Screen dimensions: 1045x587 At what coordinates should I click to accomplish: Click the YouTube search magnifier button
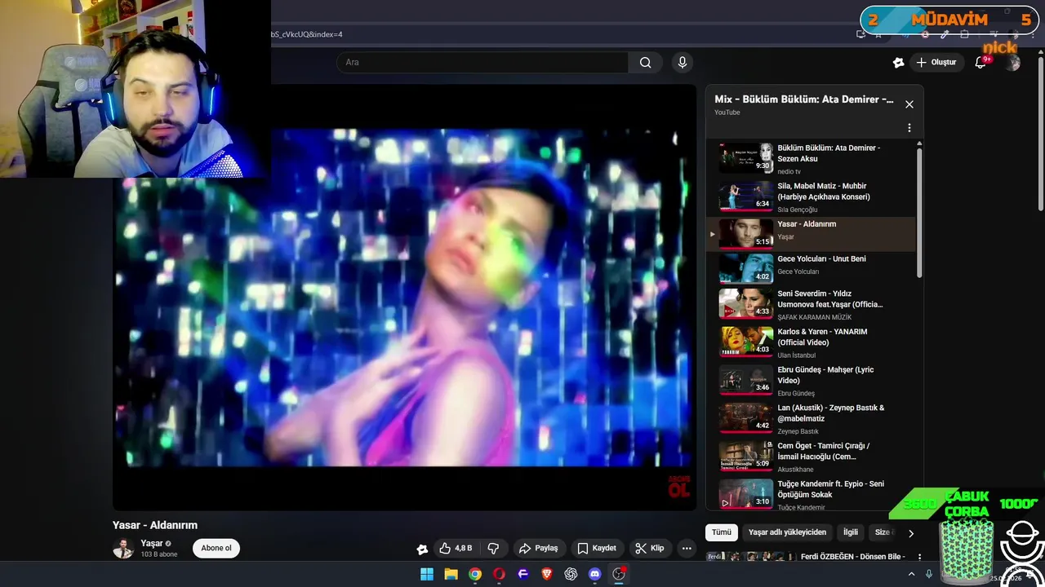pos(645,63)
